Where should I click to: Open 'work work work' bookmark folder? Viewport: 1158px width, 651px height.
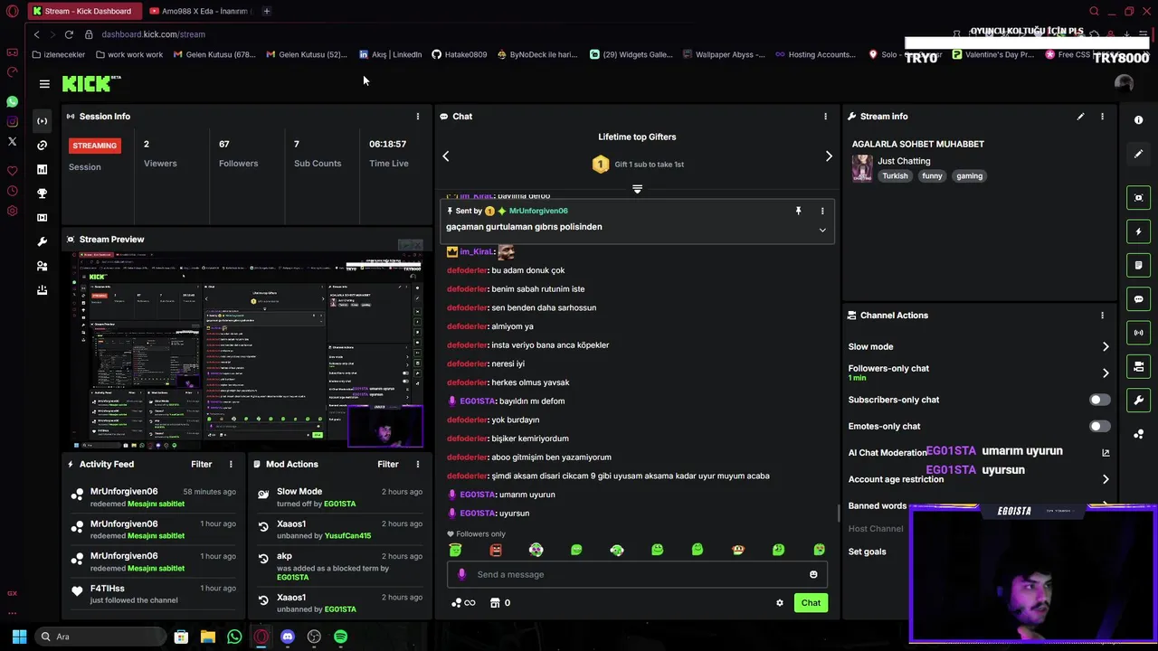click(129, 54)
